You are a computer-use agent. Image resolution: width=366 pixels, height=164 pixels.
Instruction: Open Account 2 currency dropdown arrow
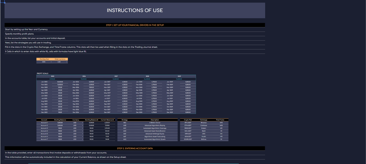click(83, 125)
